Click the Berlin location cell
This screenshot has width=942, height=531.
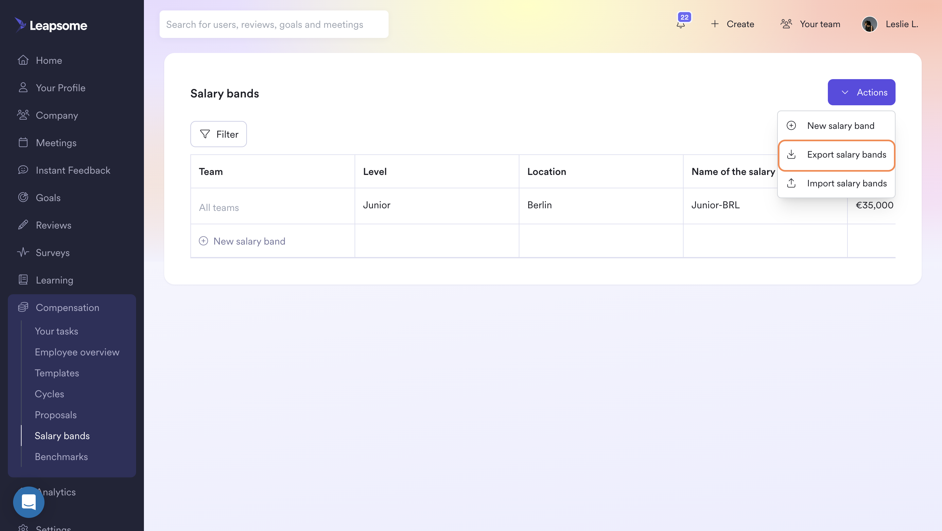tap(601, 206)
